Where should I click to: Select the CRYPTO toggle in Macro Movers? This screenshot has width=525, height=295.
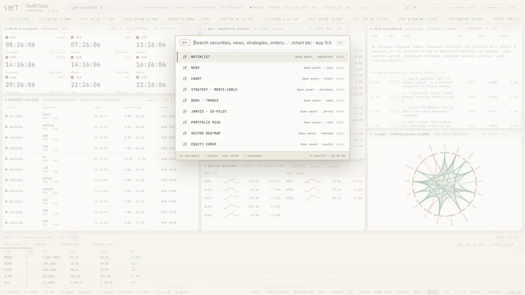[x=315, y=166]
